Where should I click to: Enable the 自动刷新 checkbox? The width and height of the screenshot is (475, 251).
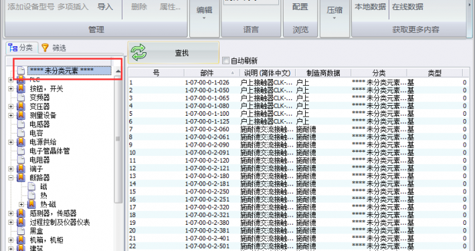(225, 60)
